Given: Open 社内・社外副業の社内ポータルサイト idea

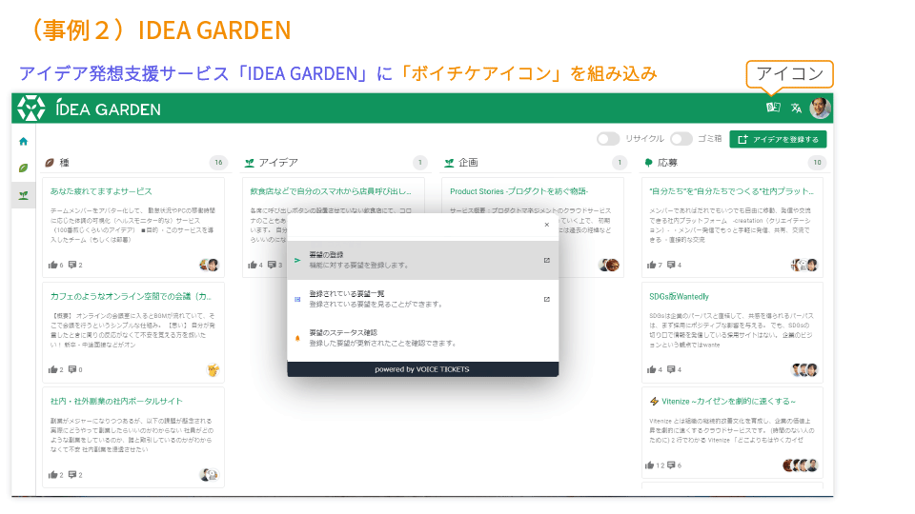Looking at the screenshot, I should coord(116,401).
